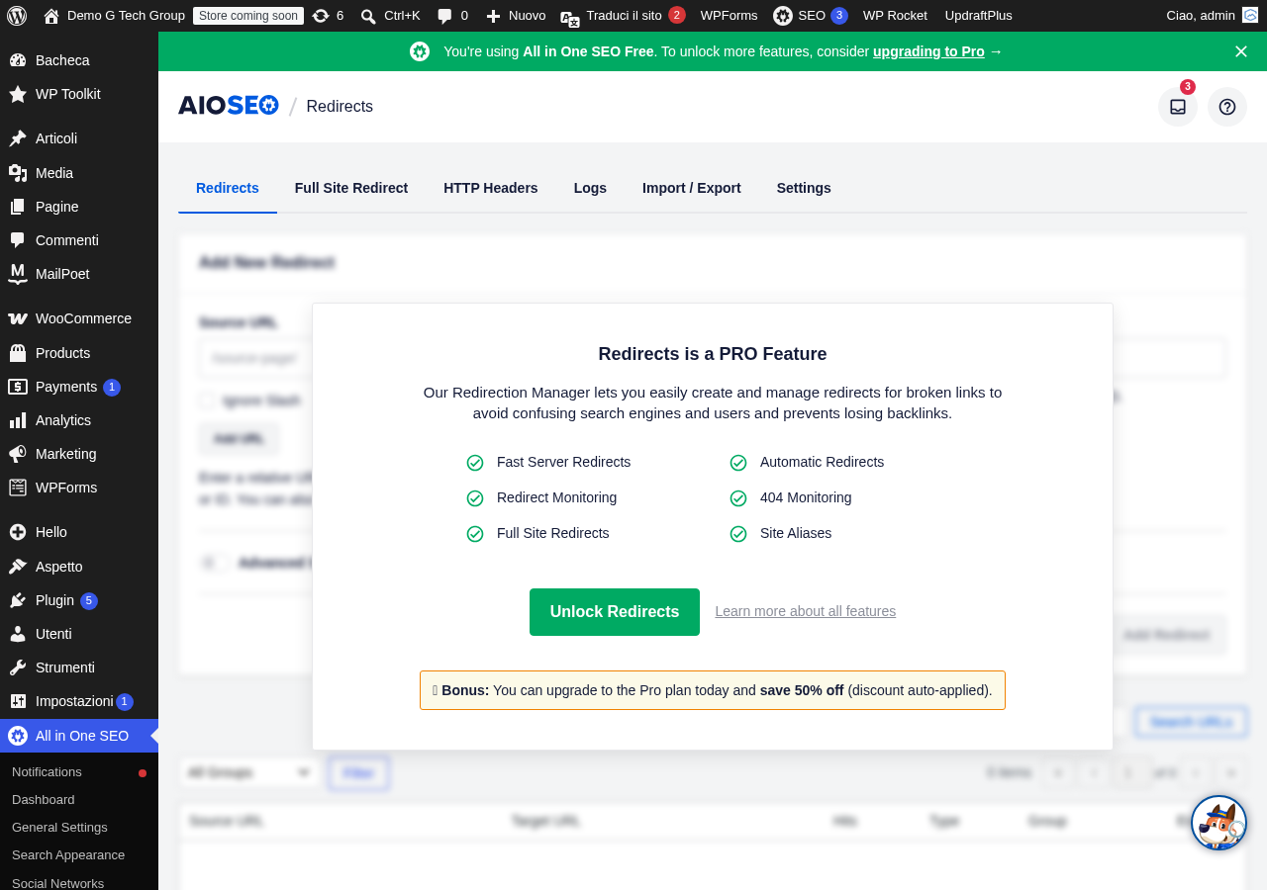Screen dimensions: 1267x890
Task: Switch to the Settings tab
Action: (804, 188)
